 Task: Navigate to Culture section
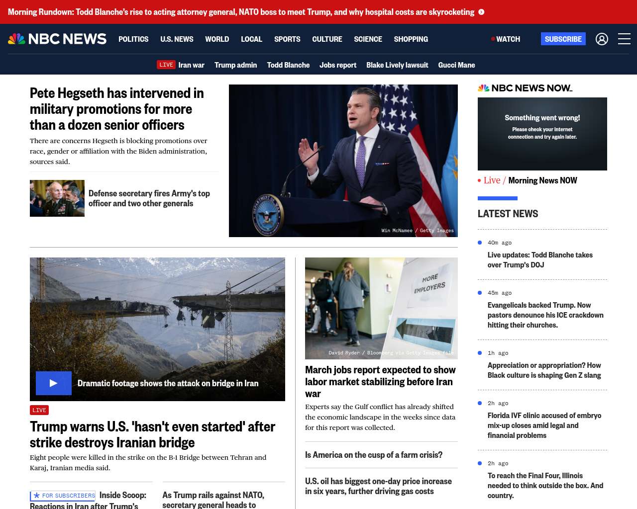click(x=327, y=39)
